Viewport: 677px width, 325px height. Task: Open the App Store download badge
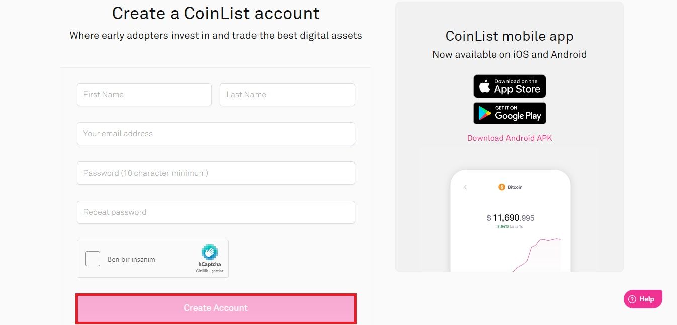point(510,86)
